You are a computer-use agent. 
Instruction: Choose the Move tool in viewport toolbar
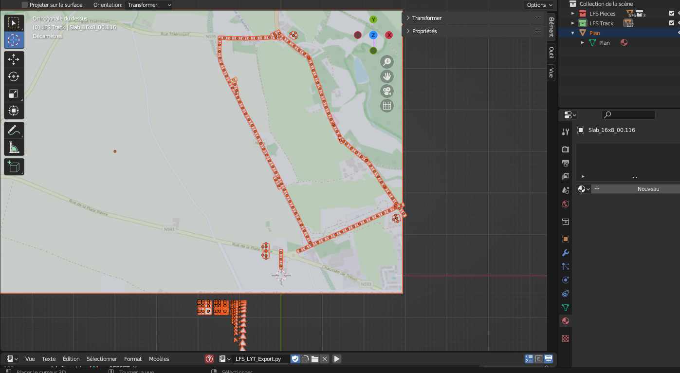[14, 59]
